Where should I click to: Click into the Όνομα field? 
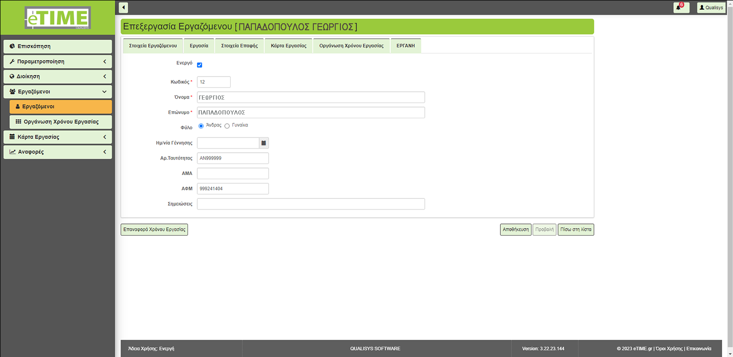[x=311, y=97]
